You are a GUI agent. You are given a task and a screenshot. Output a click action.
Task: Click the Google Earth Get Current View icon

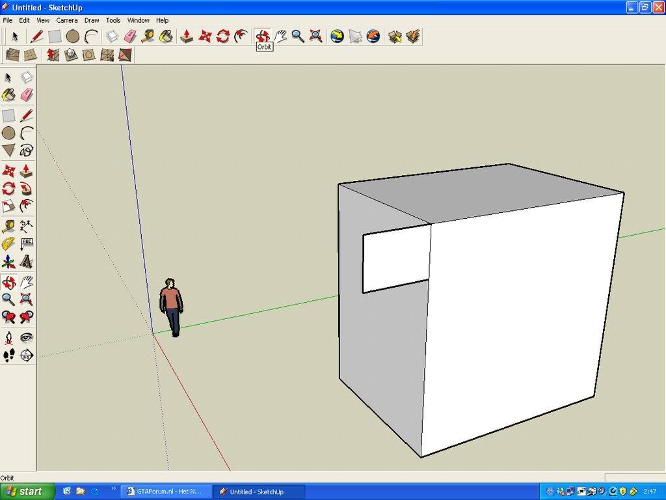pyautogui.click(x=338, y=36)
